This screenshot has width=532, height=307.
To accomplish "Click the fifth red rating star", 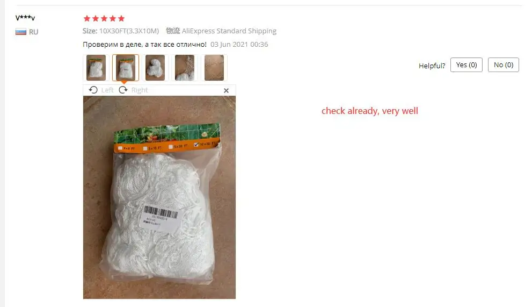I will [121, 18].
